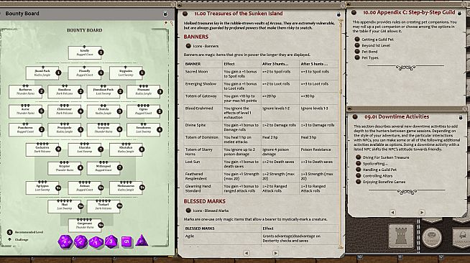Close the Treasures window via top-right corner button
470x263 pixels.
pyautogui.click(x=342, y=5)
